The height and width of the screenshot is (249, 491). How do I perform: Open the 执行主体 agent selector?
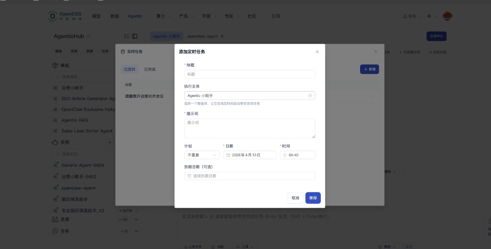coord(249,95)
